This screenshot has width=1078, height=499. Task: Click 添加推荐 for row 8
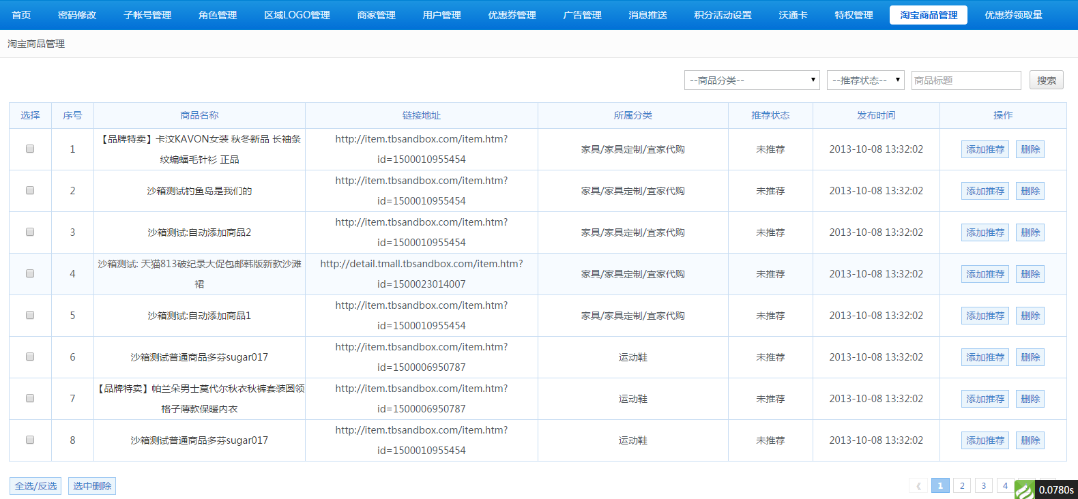point(985,440)
